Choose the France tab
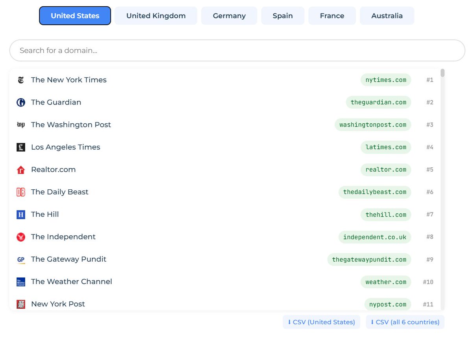The image size is (472, 337). pyautogui.click(x=332, y=16)
